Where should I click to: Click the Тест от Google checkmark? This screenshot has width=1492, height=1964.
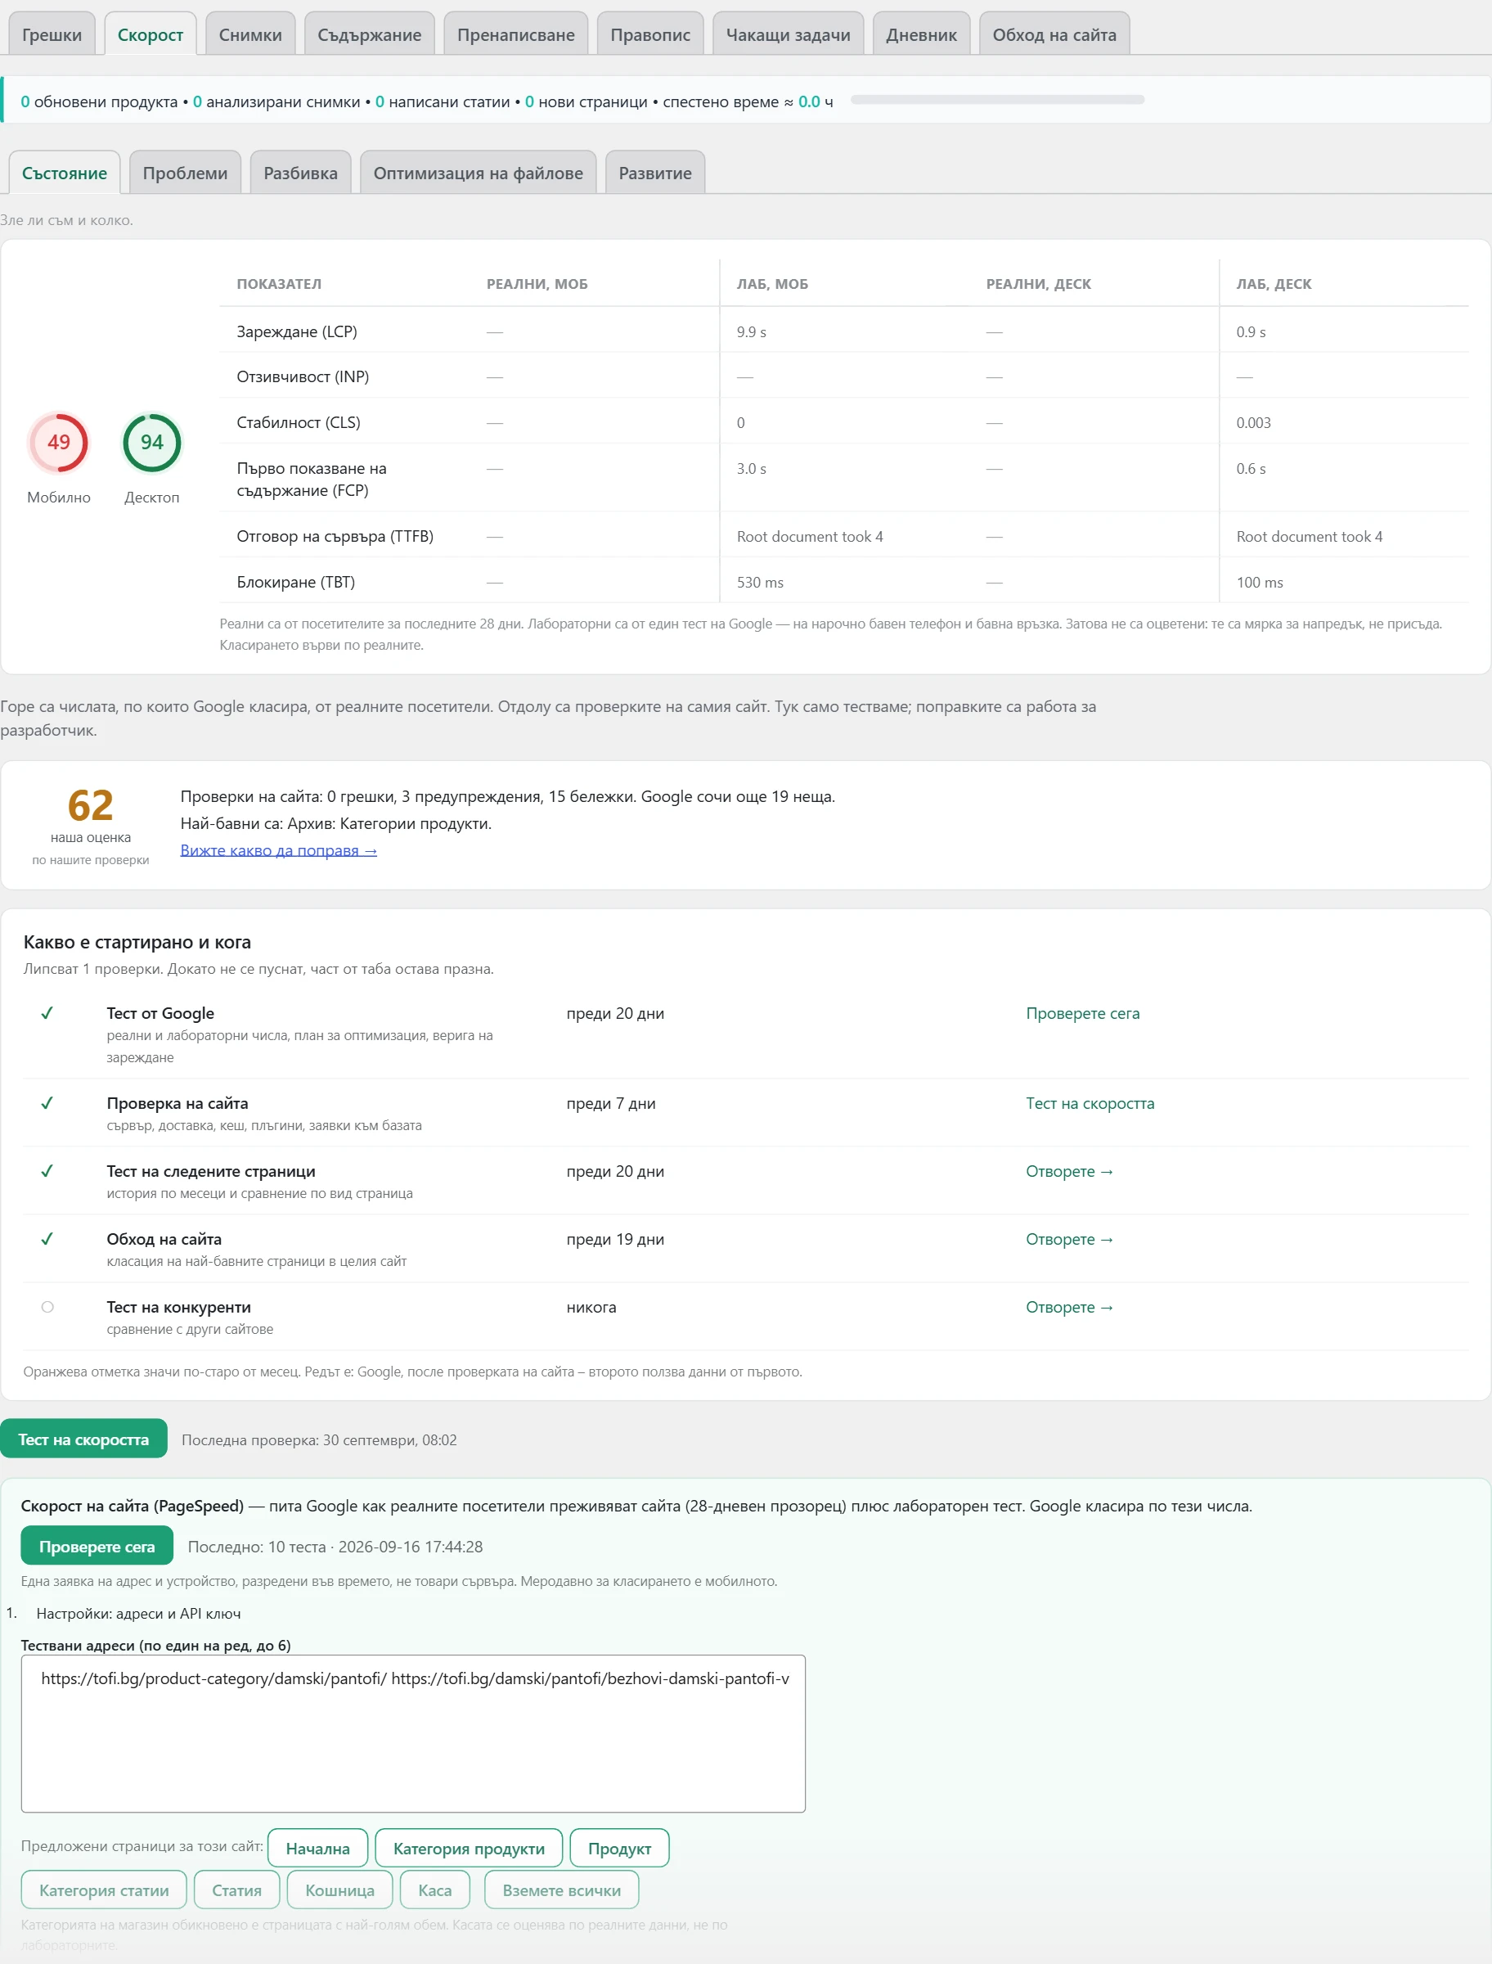(x=47, y=1012)
